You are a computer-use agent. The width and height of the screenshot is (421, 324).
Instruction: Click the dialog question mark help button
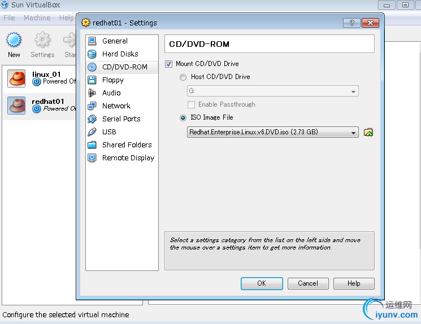(x=351, y=23)
